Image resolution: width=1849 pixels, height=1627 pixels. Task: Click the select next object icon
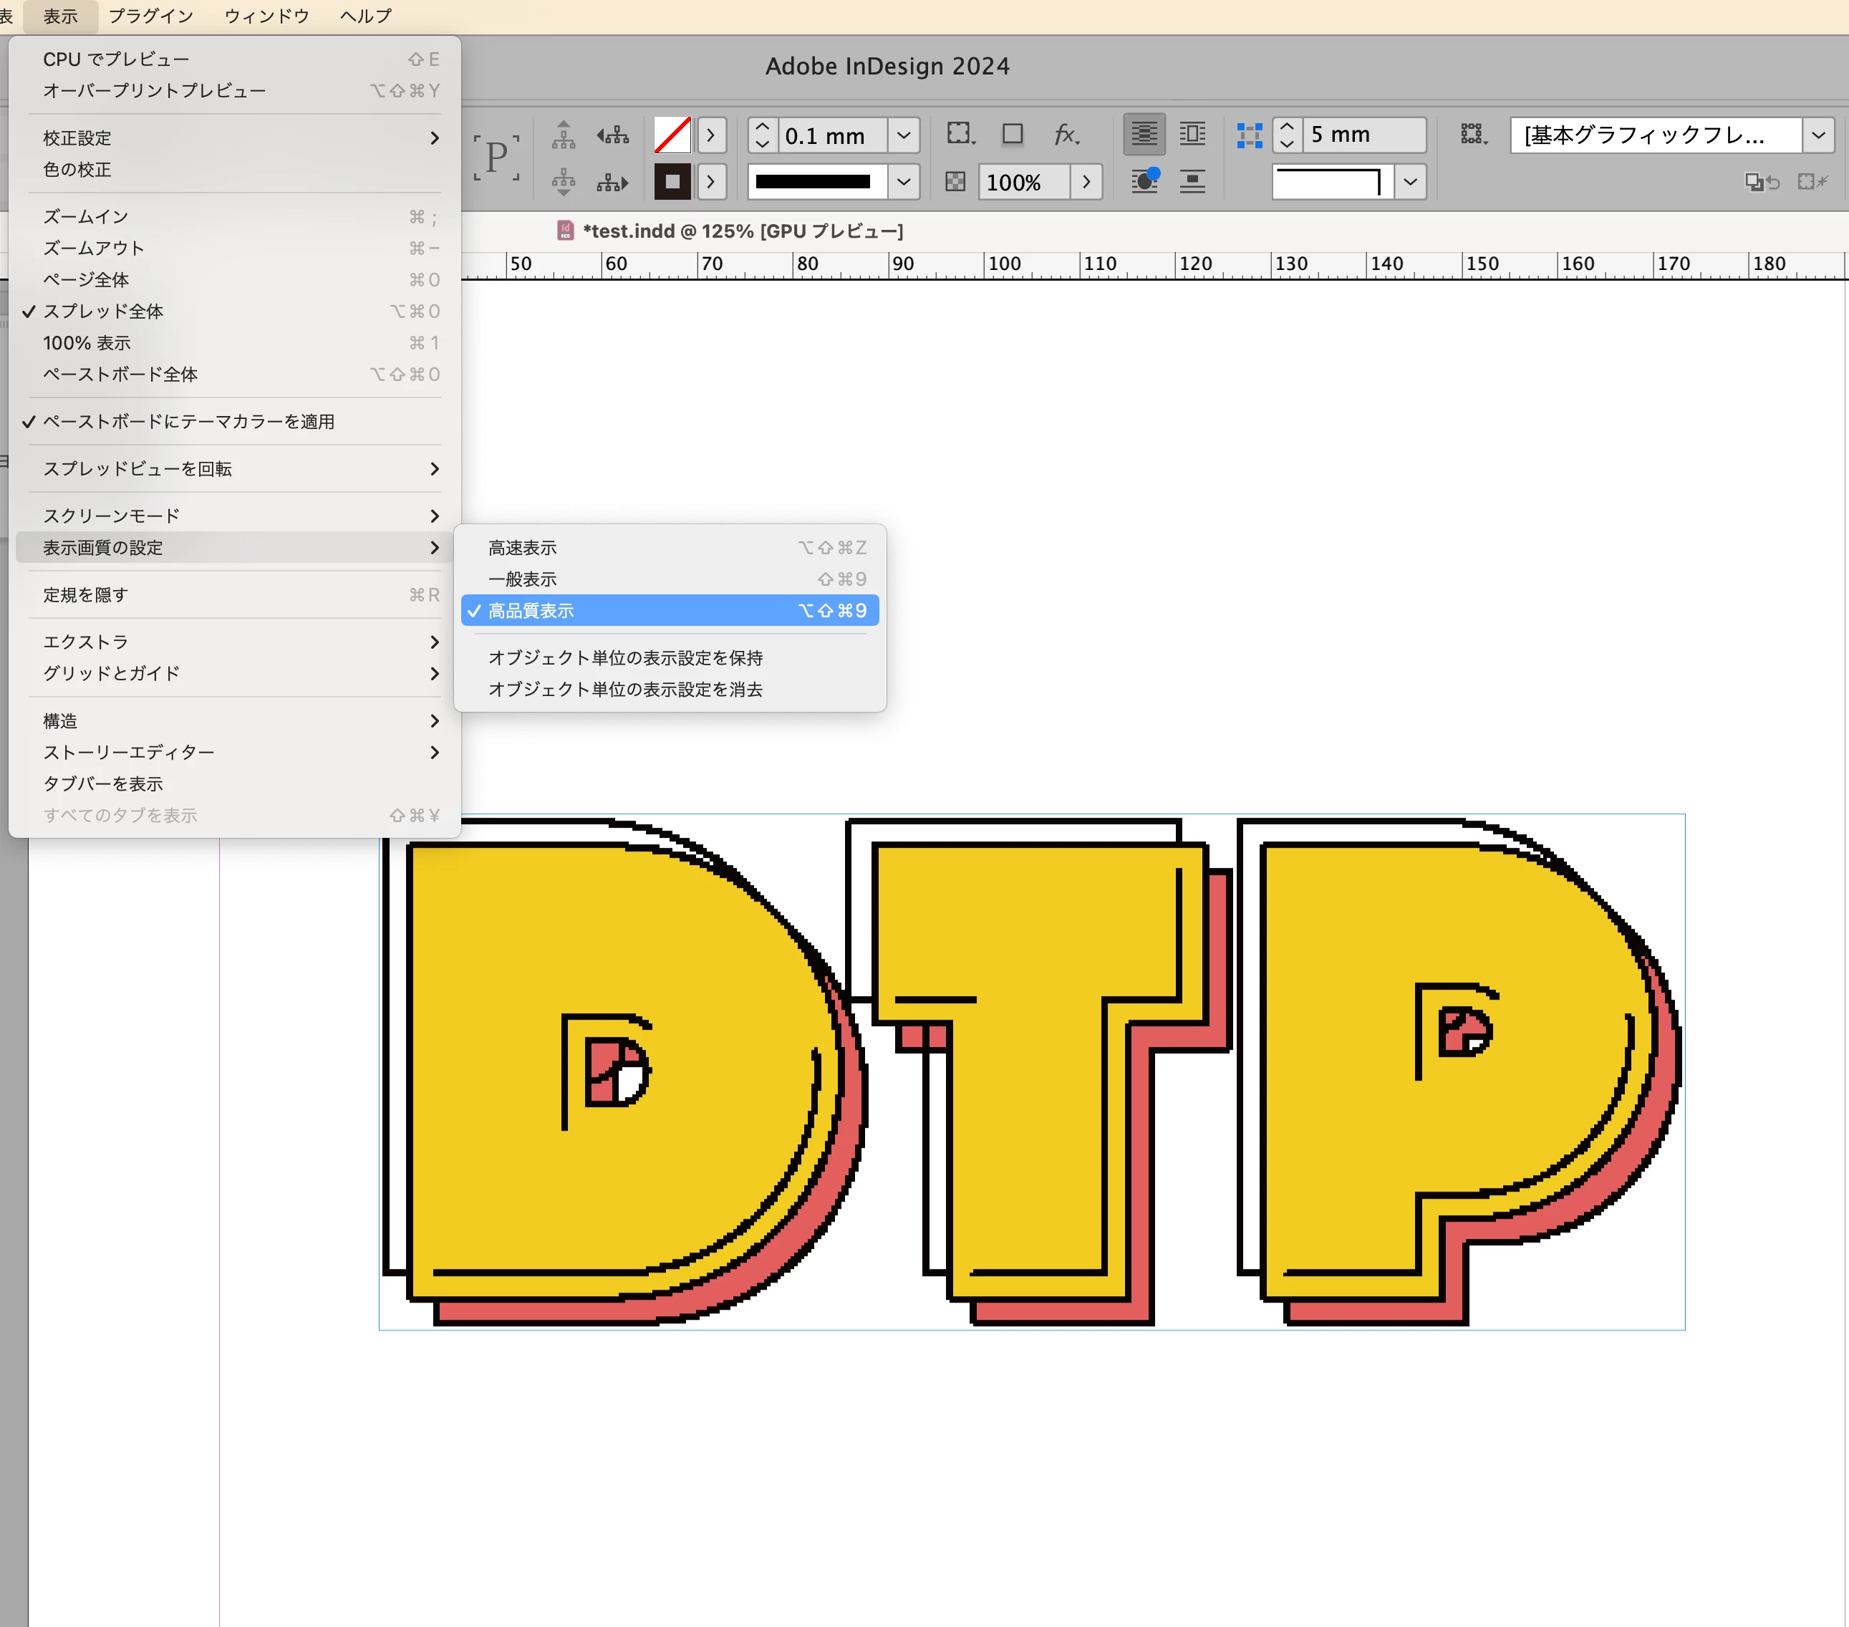pyautogui.click(x=612, y=182)
